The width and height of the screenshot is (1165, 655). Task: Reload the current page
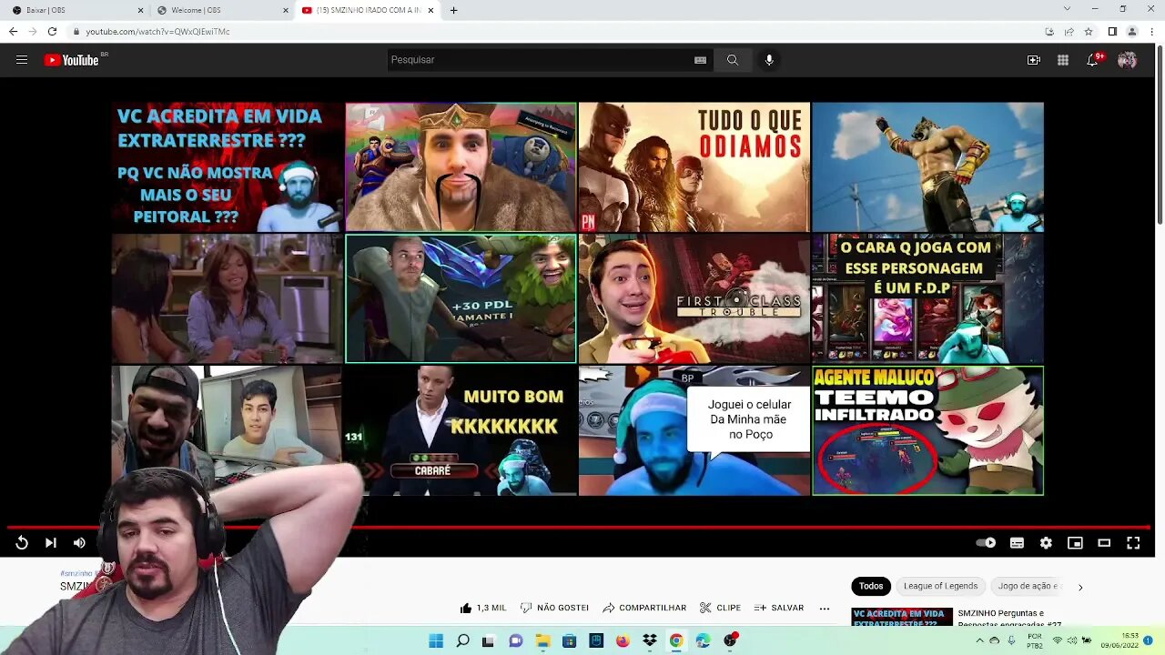tap(52, 32)
